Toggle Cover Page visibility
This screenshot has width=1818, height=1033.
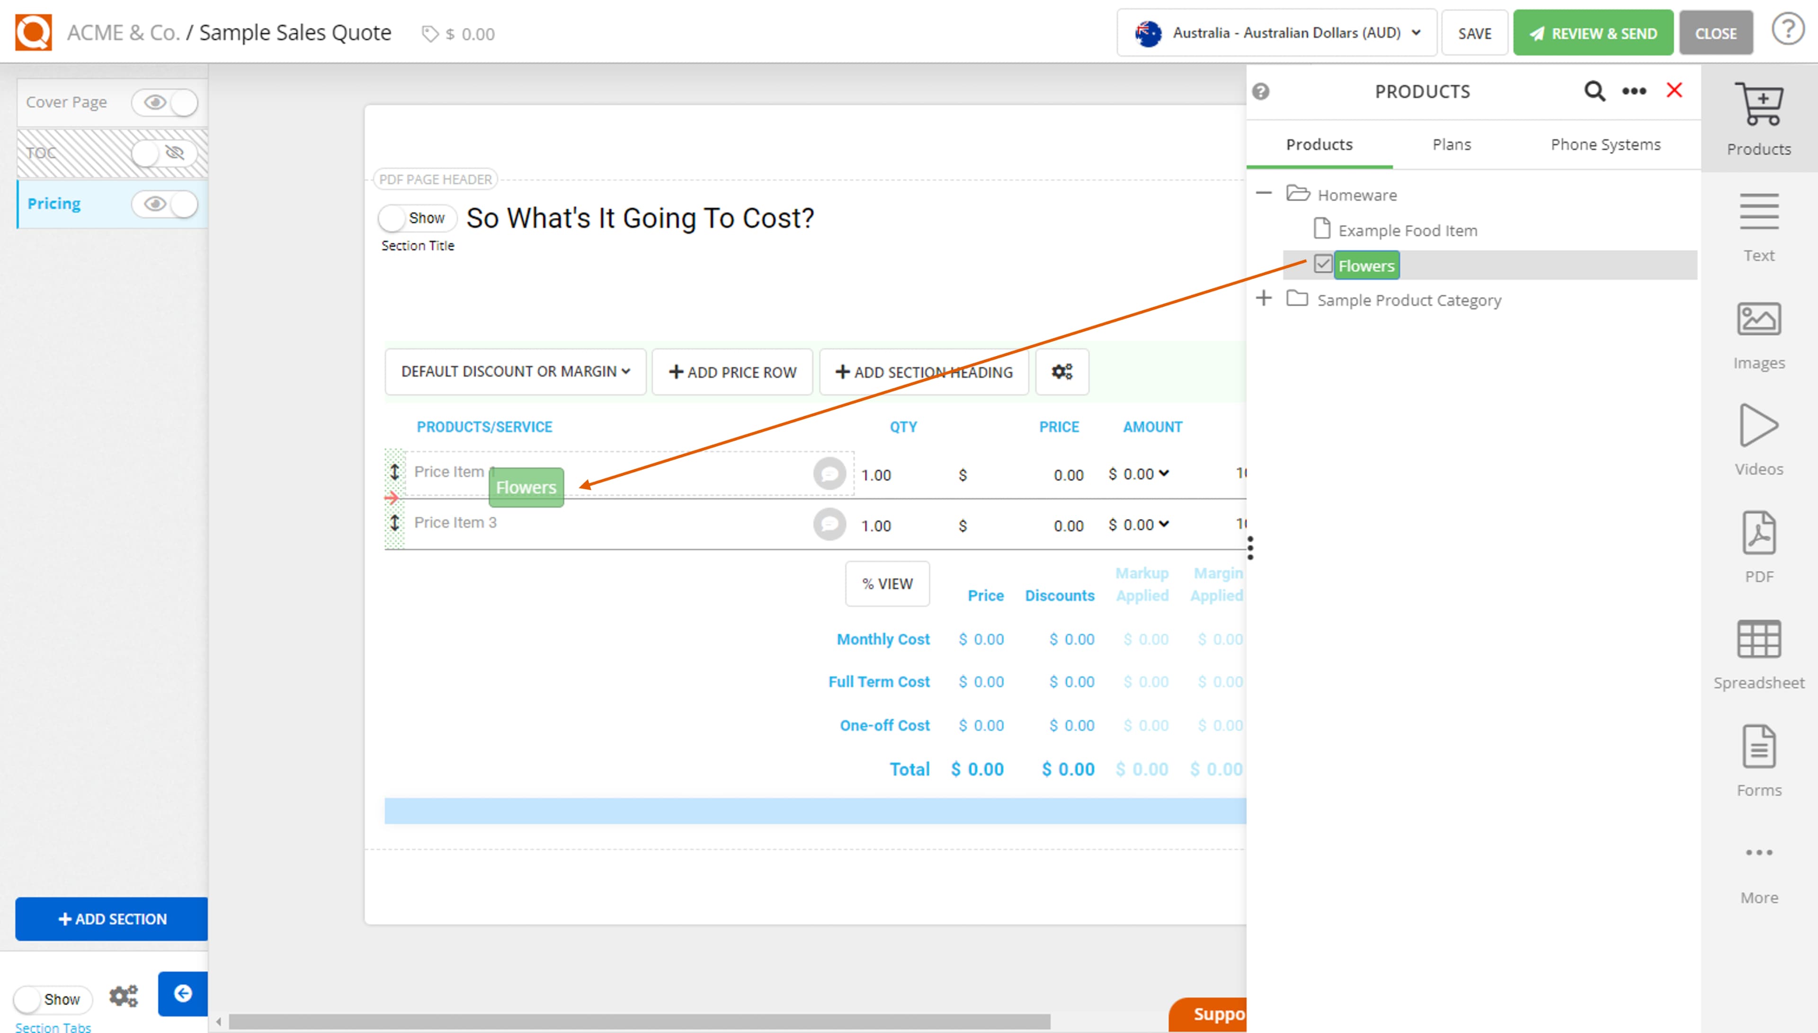(x=165, y=102)
